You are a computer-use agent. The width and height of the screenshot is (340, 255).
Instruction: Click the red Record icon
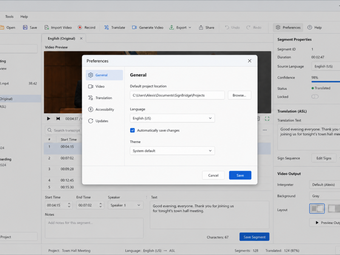pos(80,28)
